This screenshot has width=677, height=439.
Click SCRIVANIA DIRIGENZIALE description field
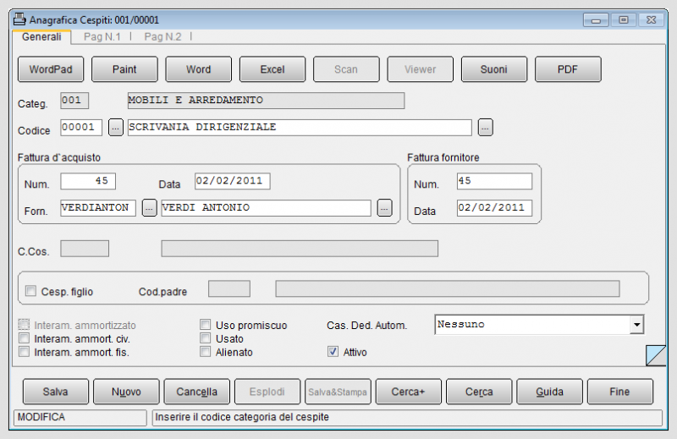point(300,128)
